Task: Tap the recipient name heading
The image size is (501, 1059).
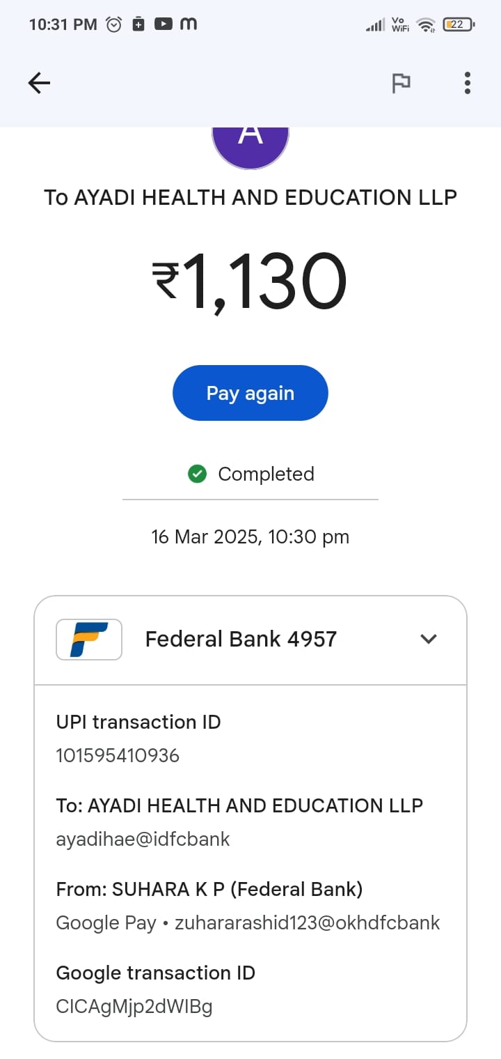Action: click(x=250, y=197)
